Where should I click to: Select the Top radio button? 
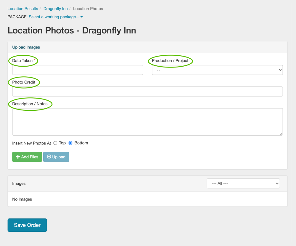(x=55, y=143)
